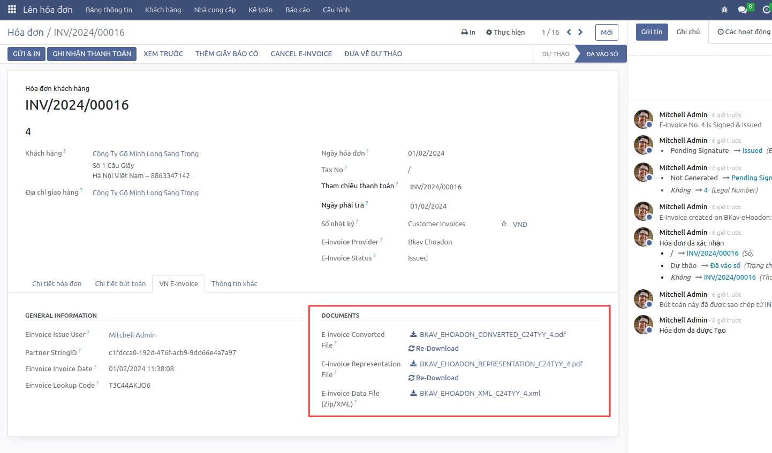
Task: Click GHI NHẬN THANH TOÁN button
Action: pyautogui.click(x=92, y=53)
